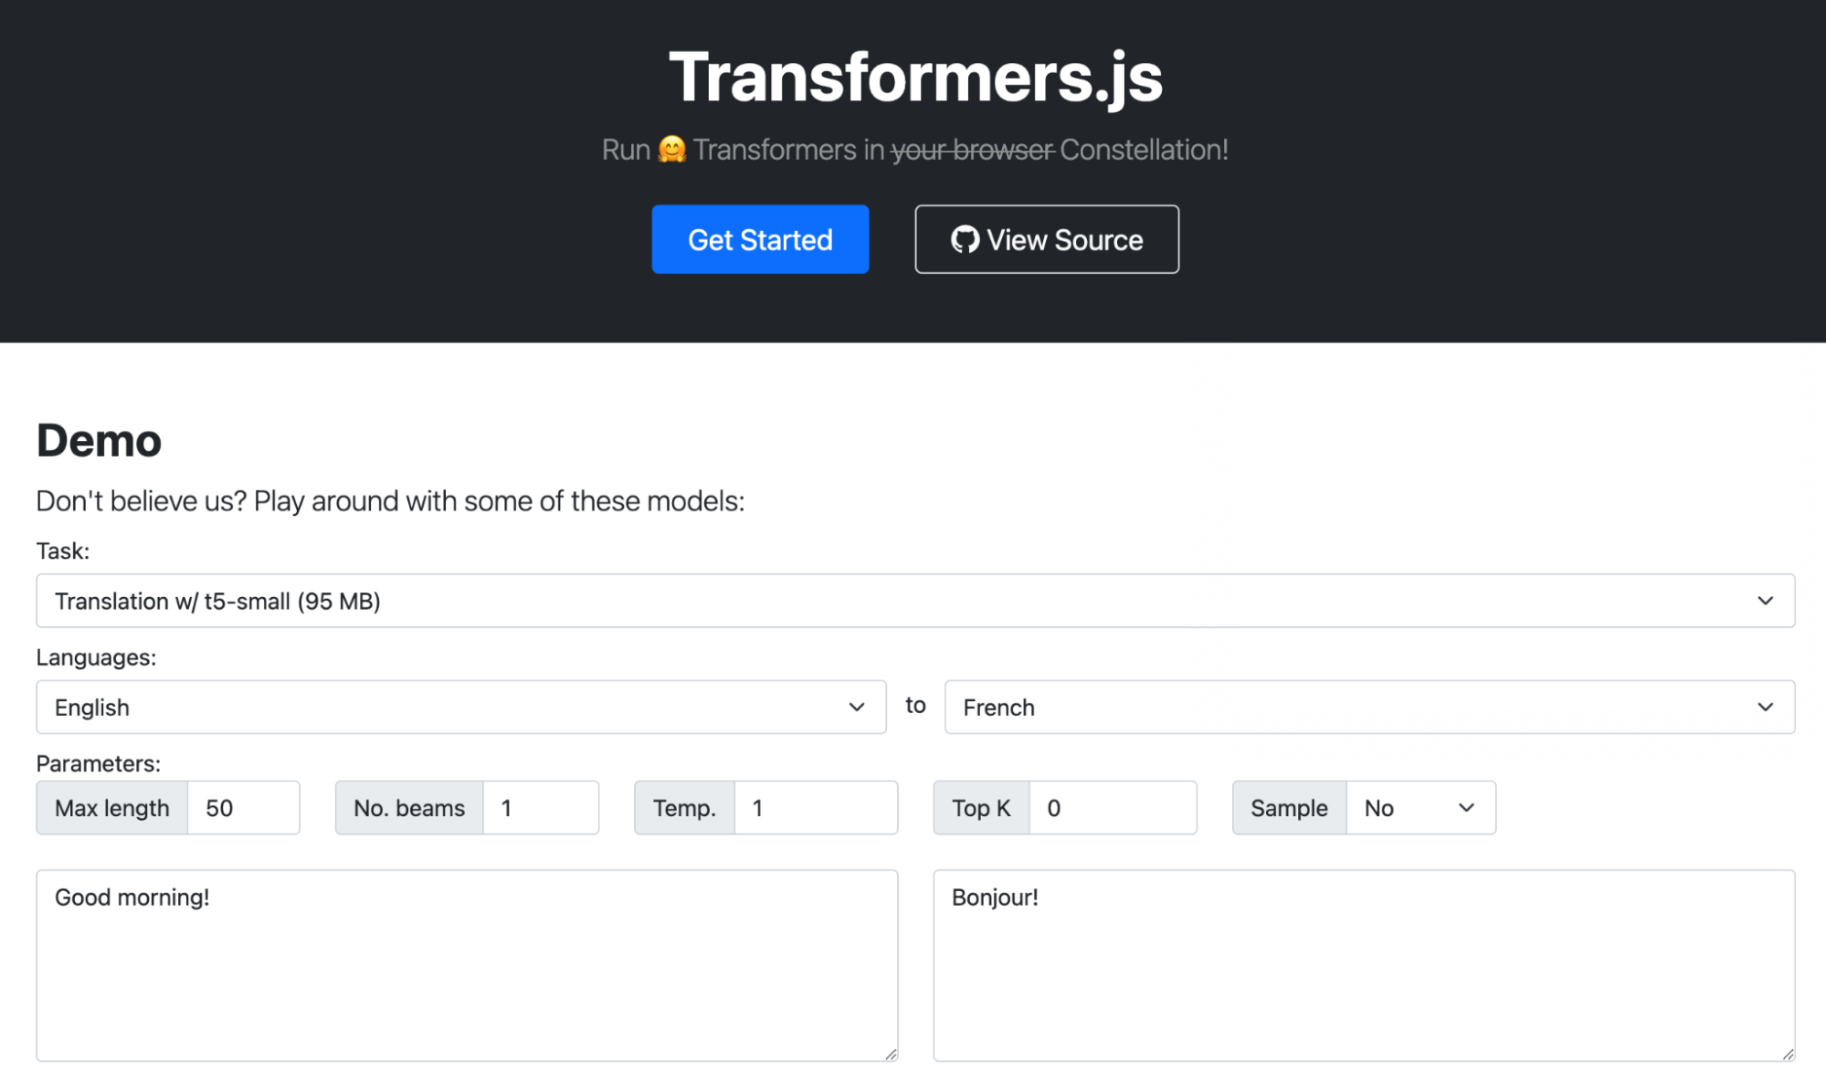The height and width of the screenshot is (1091, 1826).
Task: Grab the resize handle of output text area
Action: point(1788,1054)
